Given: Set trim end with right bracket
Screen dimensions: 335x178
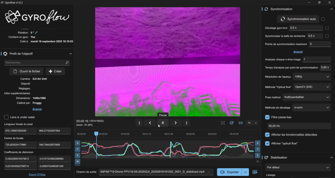Looking at the screenshot, I should 187,123.
